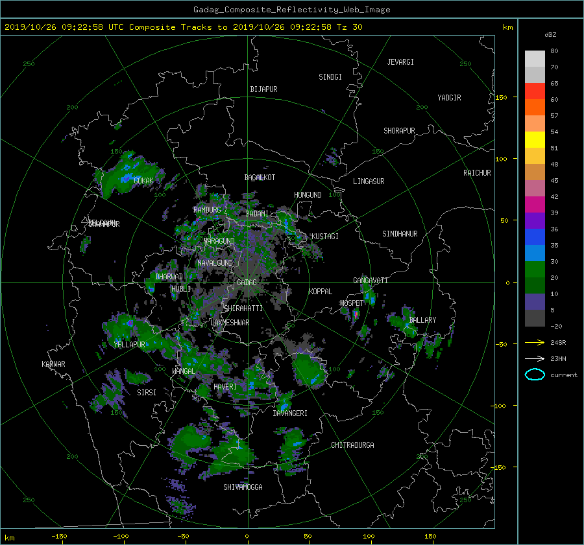Select the YADGIR city label
This screenshot has width=584, height=545.
tap(449, 98)
